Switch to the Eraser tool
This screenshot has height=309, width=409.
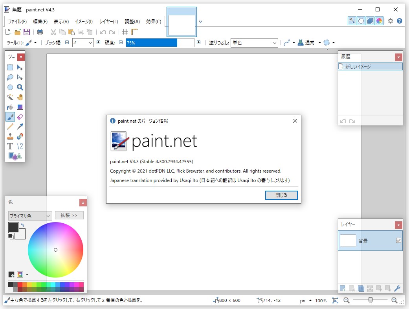(20, 116)
